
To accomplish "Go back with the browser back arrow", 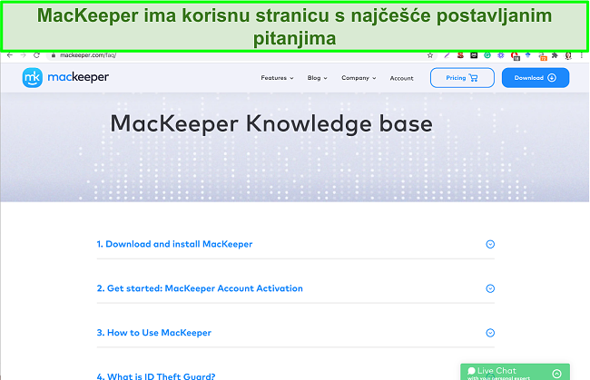I will 10,55.
